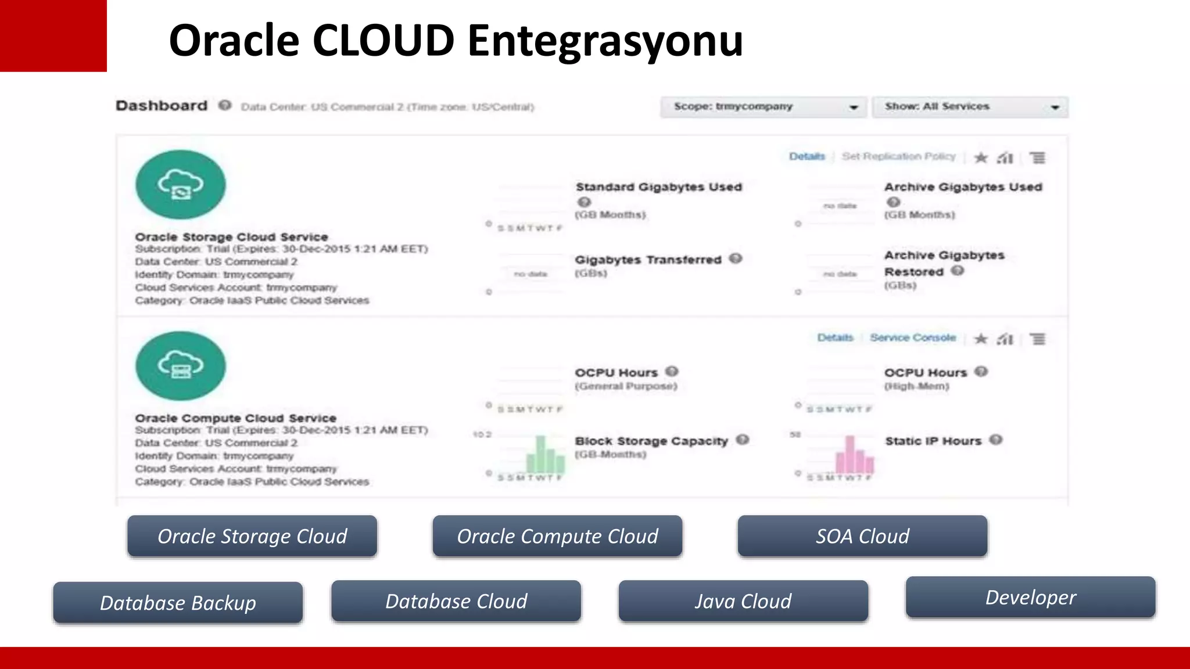Click the Oracle Compute Cloud button
Image resolution: width=1190 pixels, height=669 pixels.
[557, 536]
